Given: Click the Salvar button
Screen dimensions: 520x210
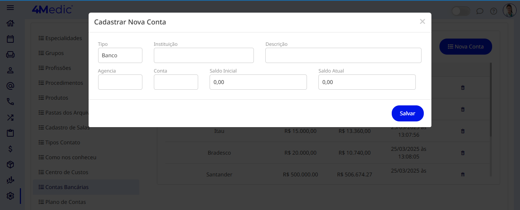Looking at the screenshot, I should (407, 113).
